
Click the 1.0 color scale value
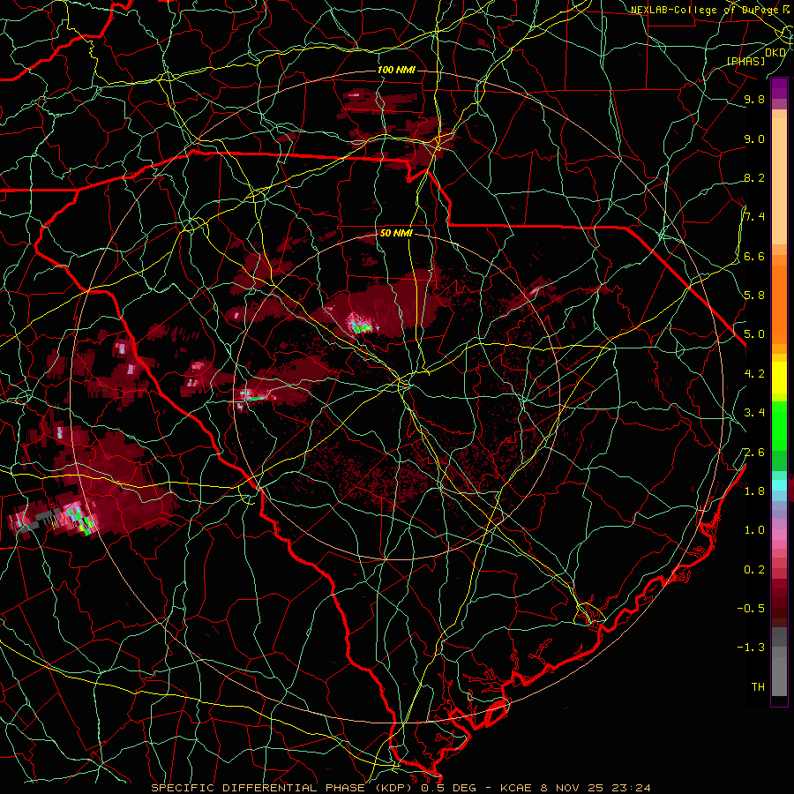pos(754,530)
